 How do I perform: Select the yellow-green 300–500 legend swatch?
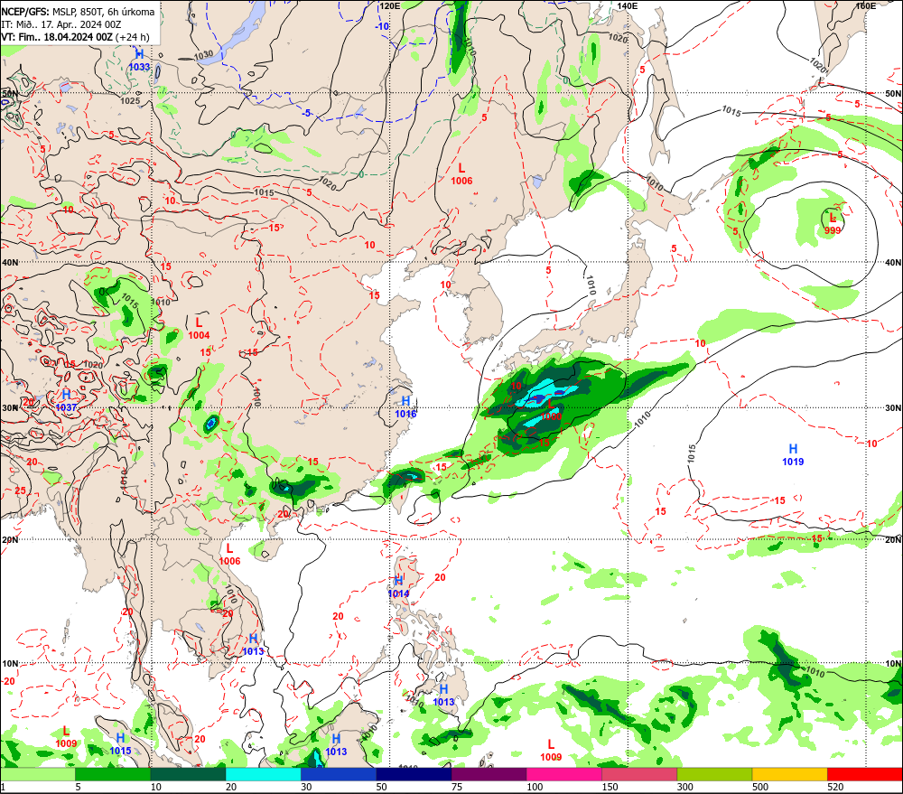pyautogui.click(x=714, y=774)
